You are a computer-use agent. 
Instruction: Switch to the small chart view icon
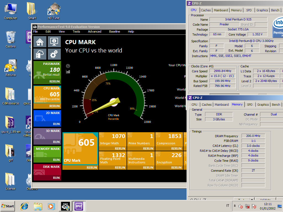coord(68,71)
